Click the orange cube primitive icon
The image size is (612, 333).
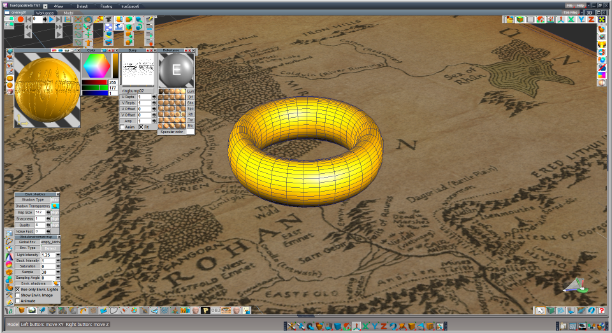tap(129, 19)
